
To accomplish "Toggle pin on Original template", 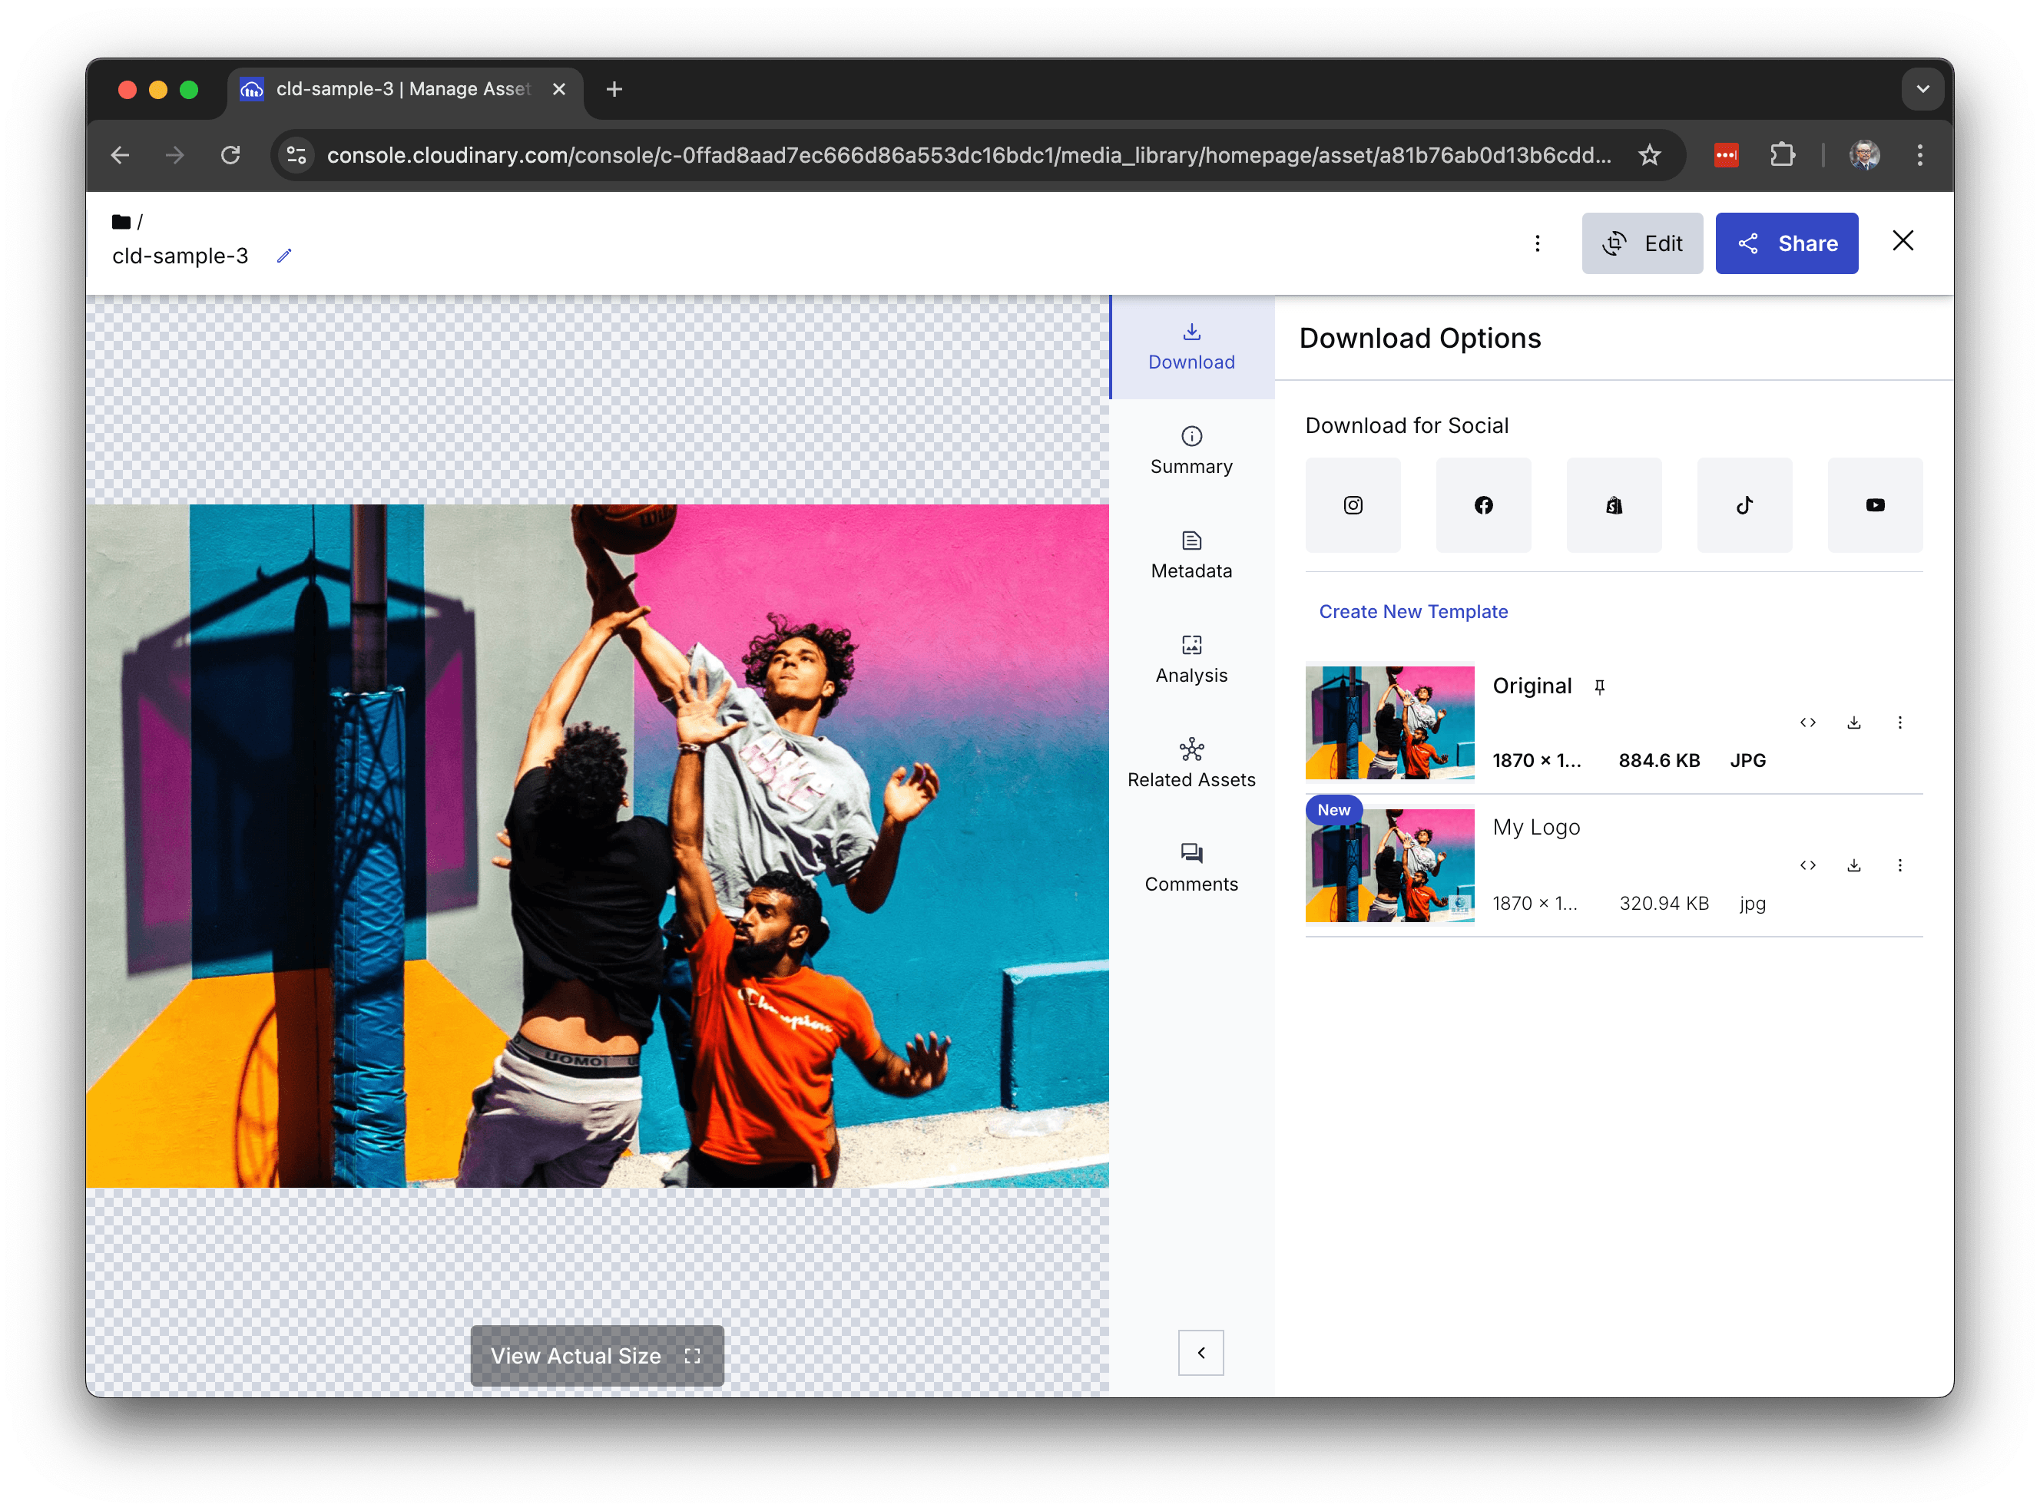I will (x=1599, y=687).
